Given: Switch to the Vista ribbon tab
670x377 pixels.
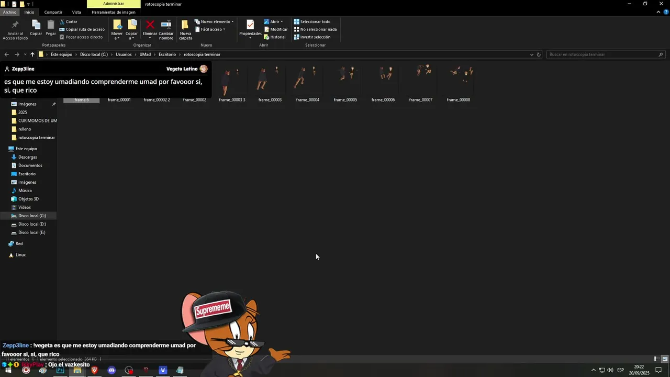Looking at the screenshot, I should click(76, 12).
